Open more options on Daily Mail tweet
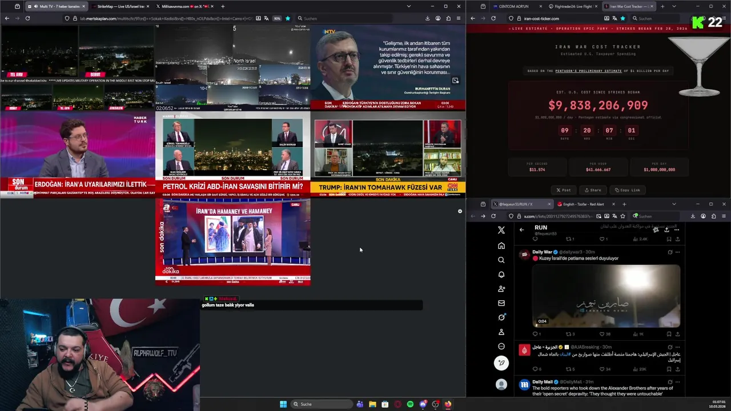 coord(678,382)
